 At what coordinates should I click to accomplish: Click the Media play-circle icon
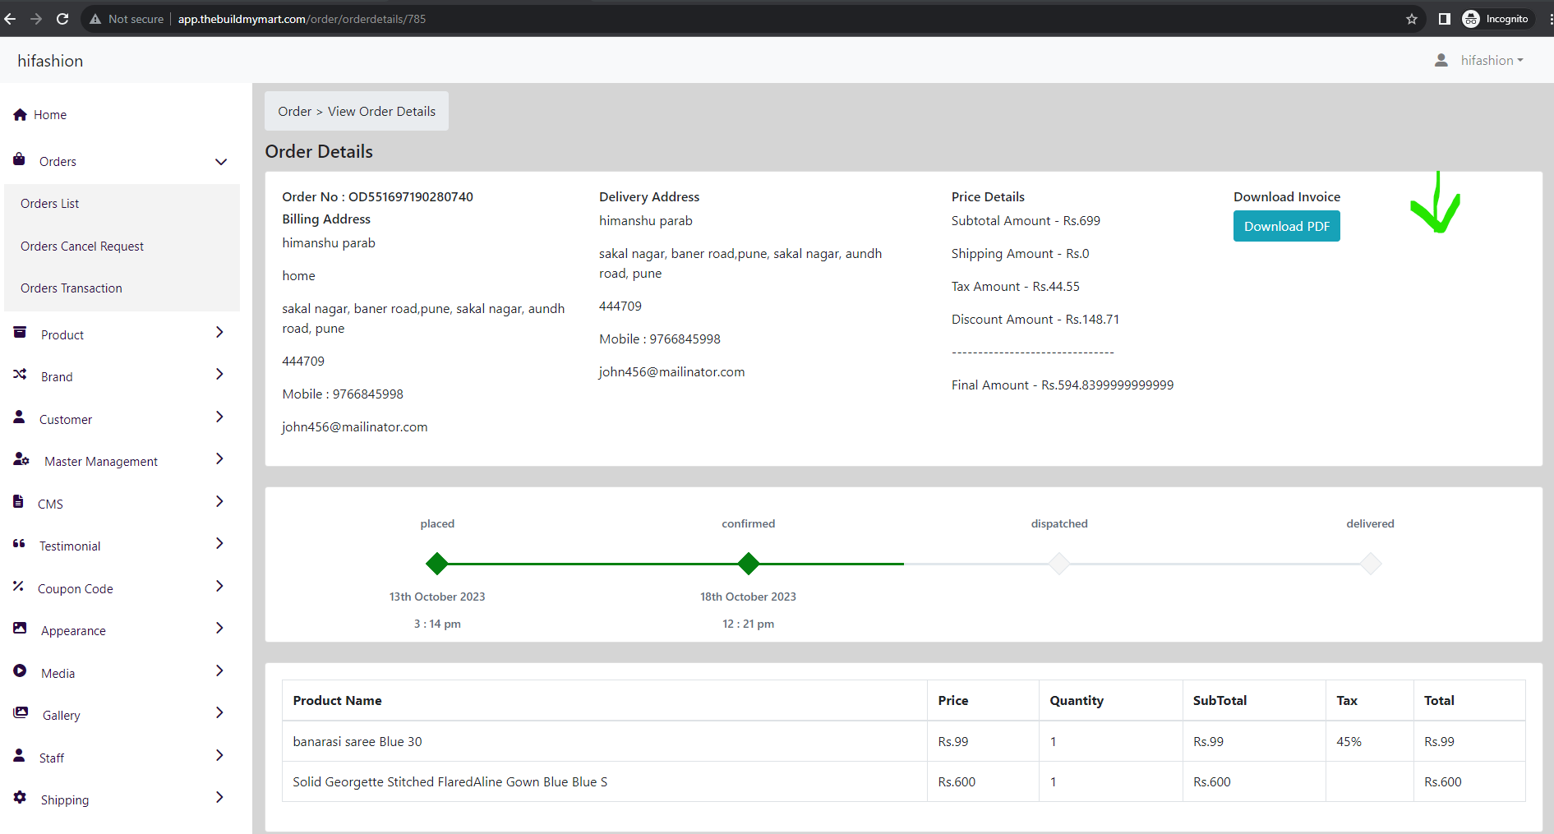click(x=20, y=670)
